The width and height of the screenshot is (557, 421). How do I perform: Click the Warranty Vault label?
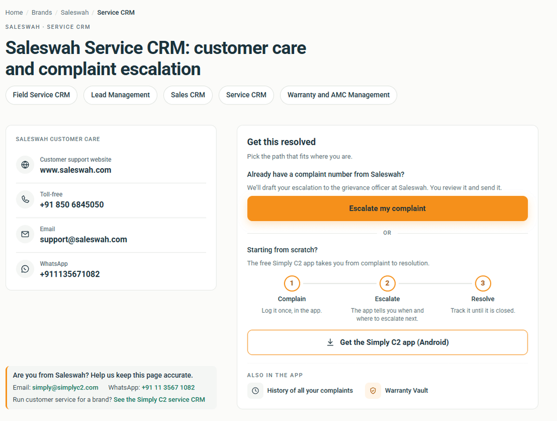pos(406,391)
